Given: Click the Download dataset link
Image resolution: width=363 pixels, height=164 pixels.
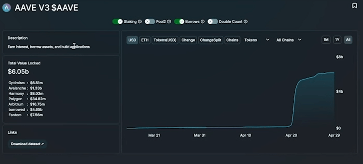Looking at the screenshot, I should (28, 144).
